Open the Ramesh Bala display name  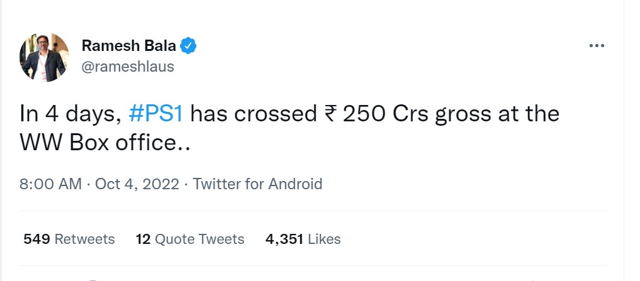click(129, 46)
